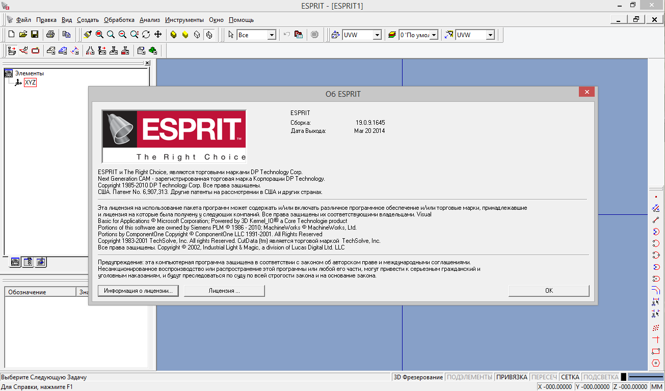Click the line style sample in status bar
Viewport: 665px width, 391px height.
646,377
